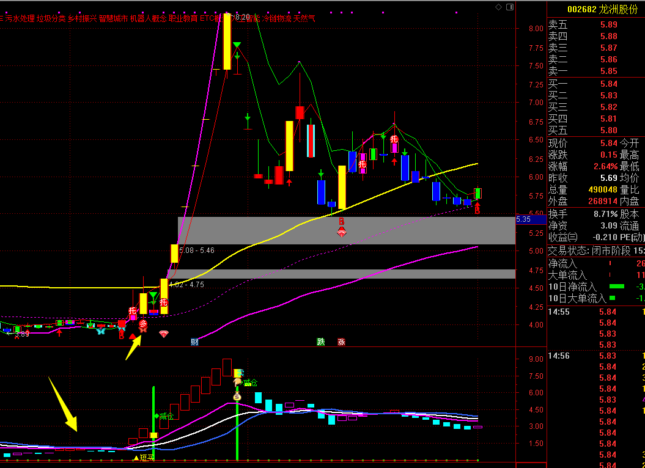This screenshot has height=468, width=645.
Task: Select the 买五 5.80 bid row
Action: click(596, 130)
